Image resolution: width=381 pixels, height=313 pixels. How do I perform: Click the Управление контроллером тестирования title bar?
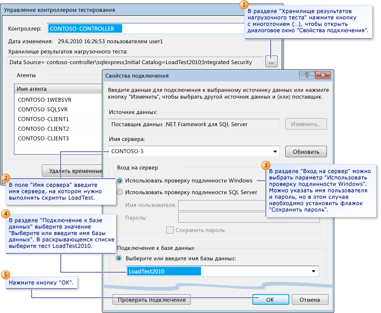click(122, 10)
